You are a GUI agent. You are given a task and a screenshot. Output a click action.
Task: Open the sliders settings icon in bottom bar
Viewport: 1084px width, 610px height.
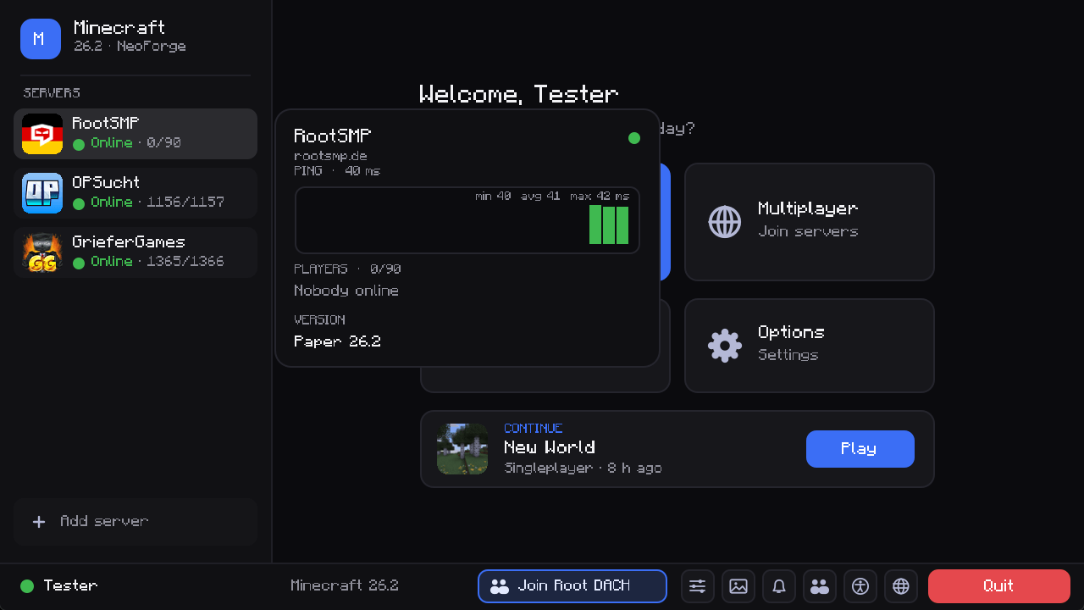point(698,586)
